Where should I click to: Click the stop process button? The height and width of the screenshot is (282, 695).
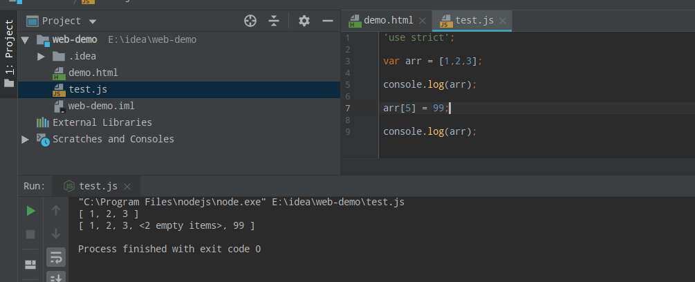[30, 234]
